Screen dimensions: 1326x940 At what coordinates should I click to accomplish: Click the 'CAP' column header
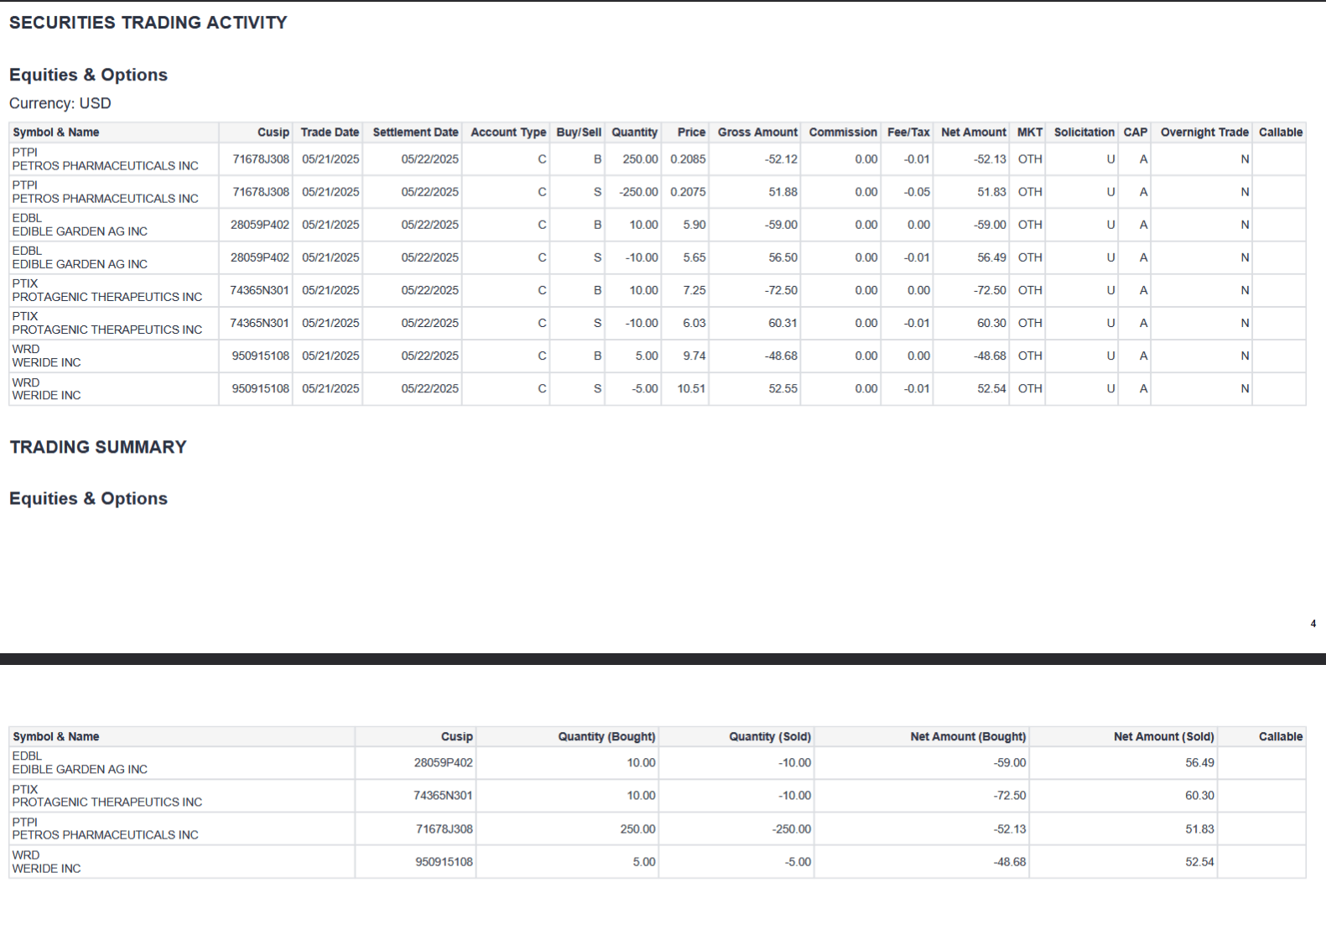pyautogui.click(x=1136, y=132)
